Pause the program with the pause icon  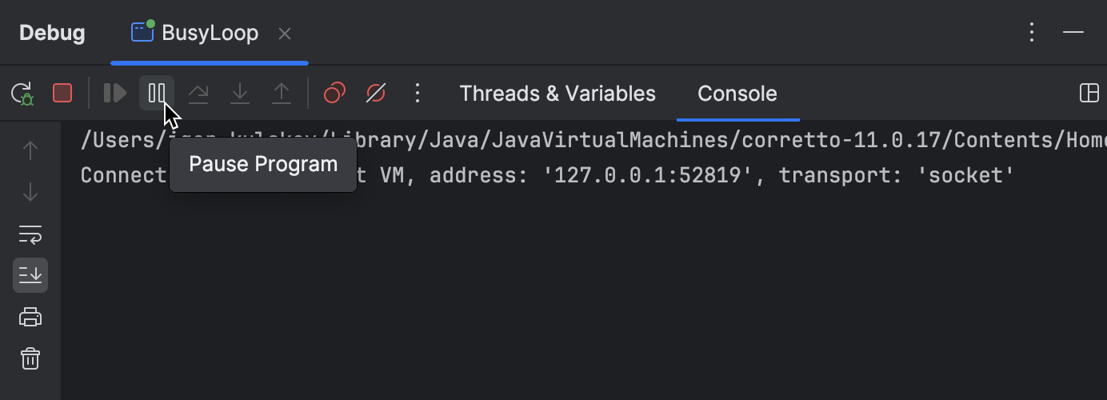pyautogui.click(x=157, y=94)
